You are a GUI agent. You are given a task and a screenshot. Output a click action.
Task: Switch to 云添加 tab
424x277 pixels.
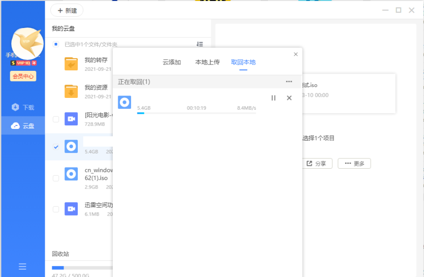click(x=172, y=62)
